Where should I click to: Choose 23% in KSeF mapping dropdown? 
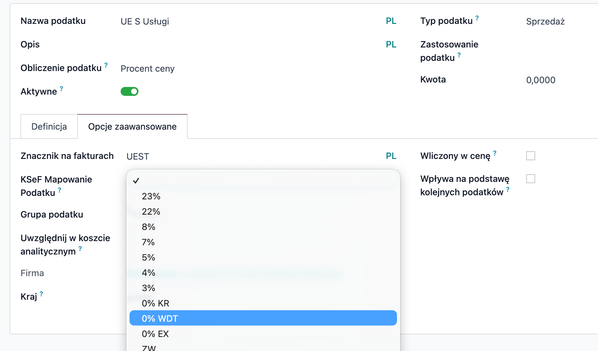263,196
